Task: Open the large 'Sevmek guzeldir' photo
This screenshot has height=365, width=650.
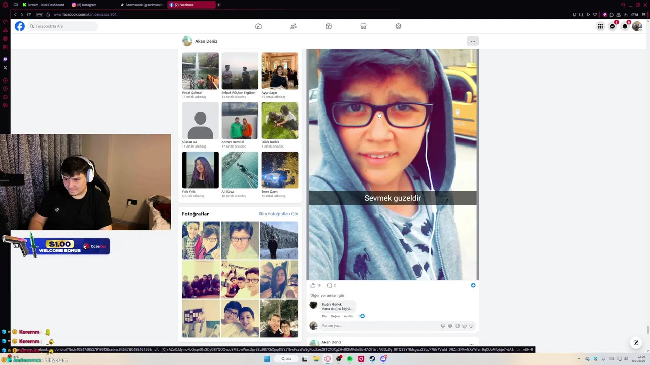Action: [393, 164]
